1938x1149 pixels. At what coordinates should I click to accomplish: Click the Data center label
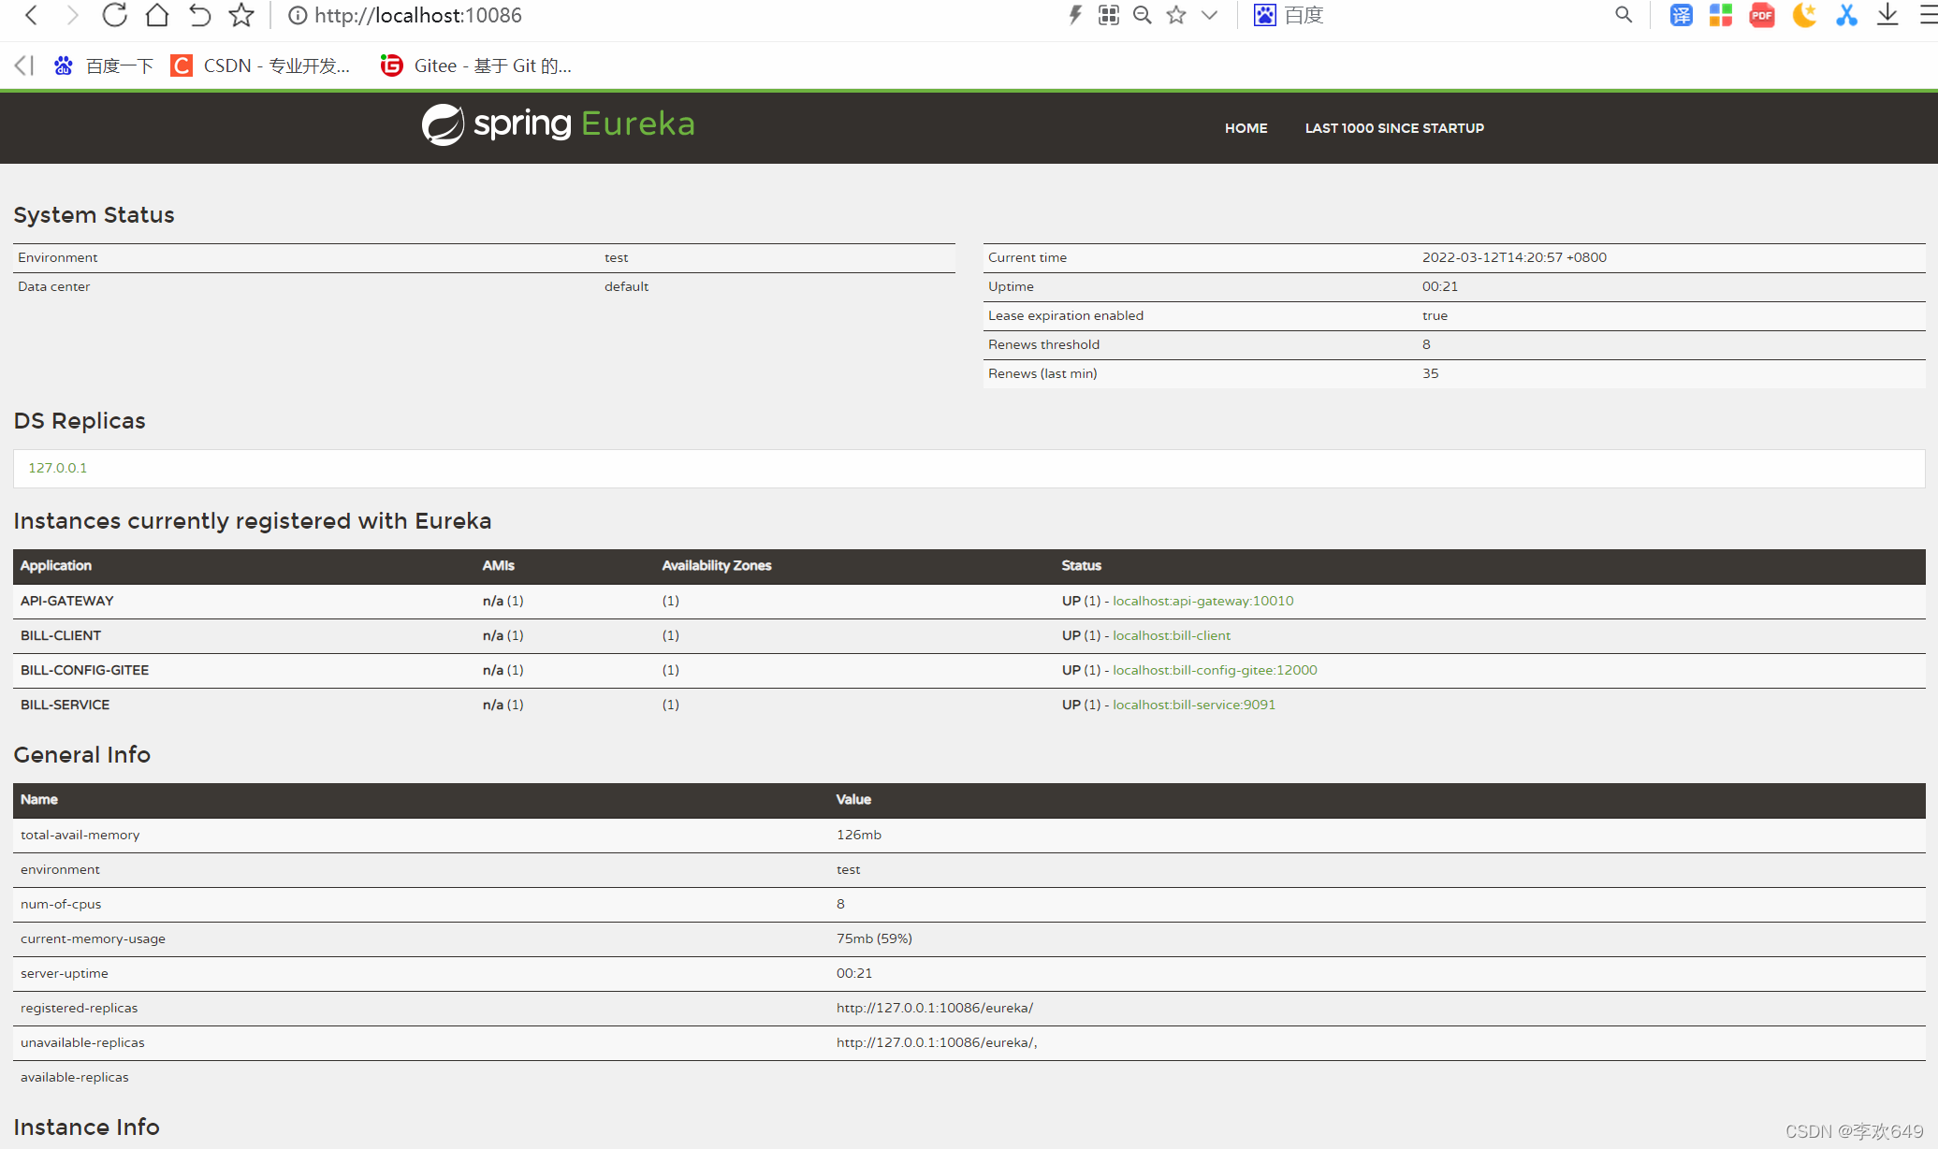[54, 286]
